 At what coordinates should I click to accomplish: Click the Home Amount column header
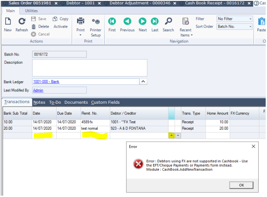click(218, 113)
